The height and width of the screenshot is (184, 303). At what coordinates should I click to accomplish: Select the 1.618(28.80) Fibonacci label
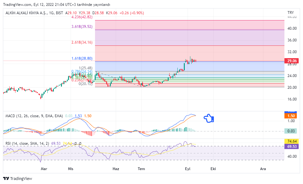tap(82, 58)
